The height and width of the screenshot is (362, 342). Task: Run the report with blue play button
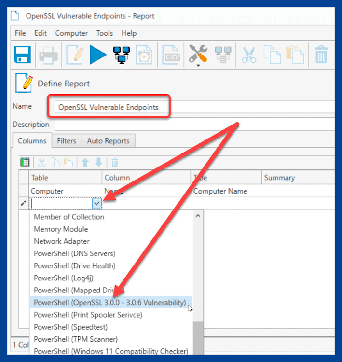(98, 55)
